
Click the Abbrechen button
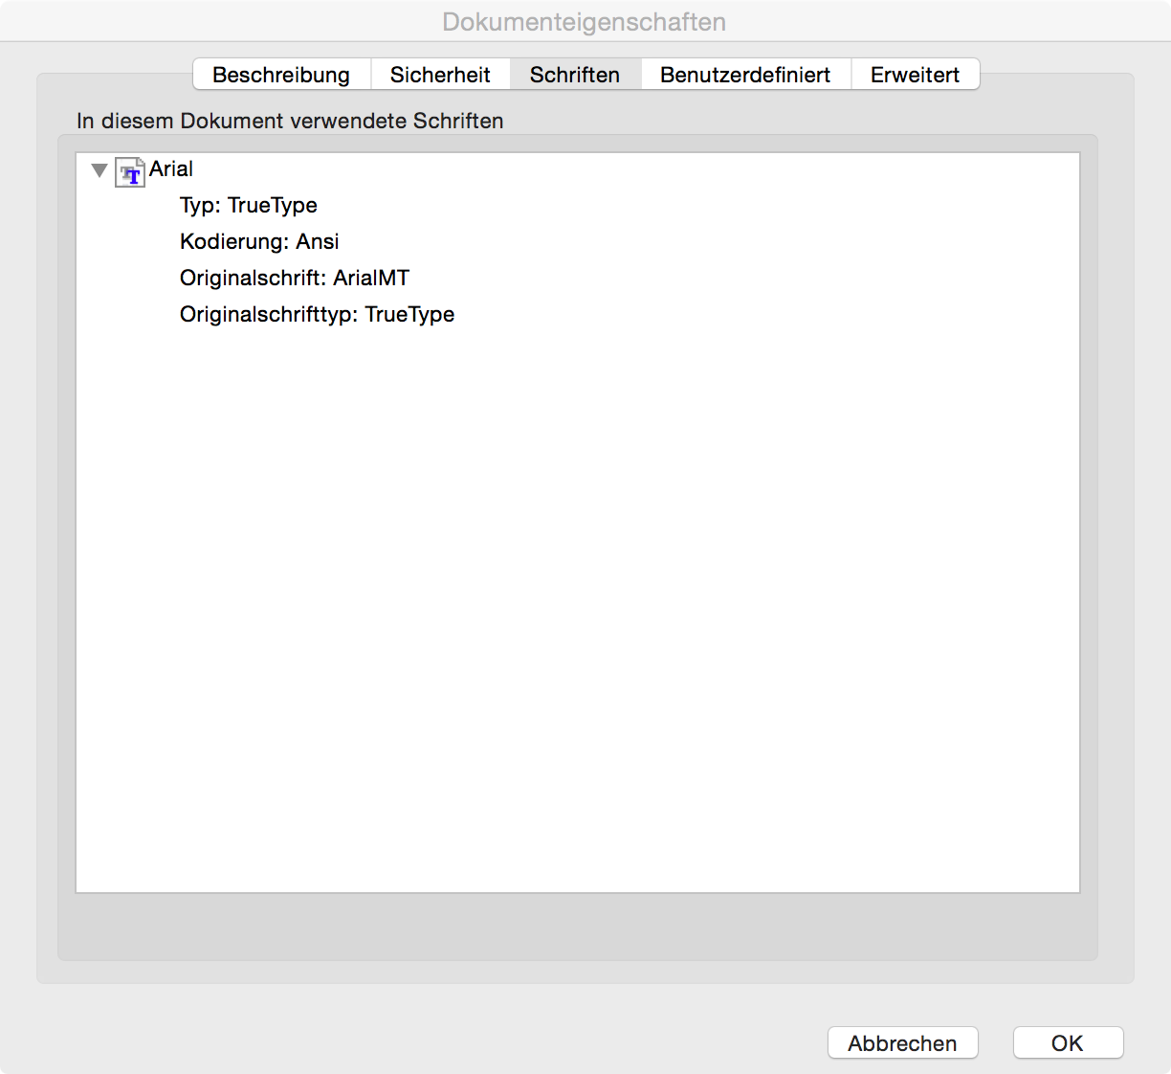point(902,1042)
